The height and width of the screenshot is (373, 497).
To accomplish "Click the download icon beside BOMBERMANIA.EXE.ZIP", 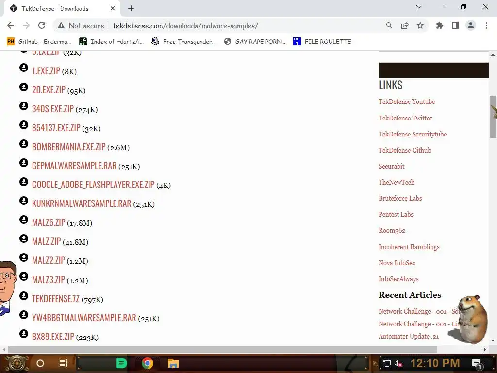I will coord(24,144).
